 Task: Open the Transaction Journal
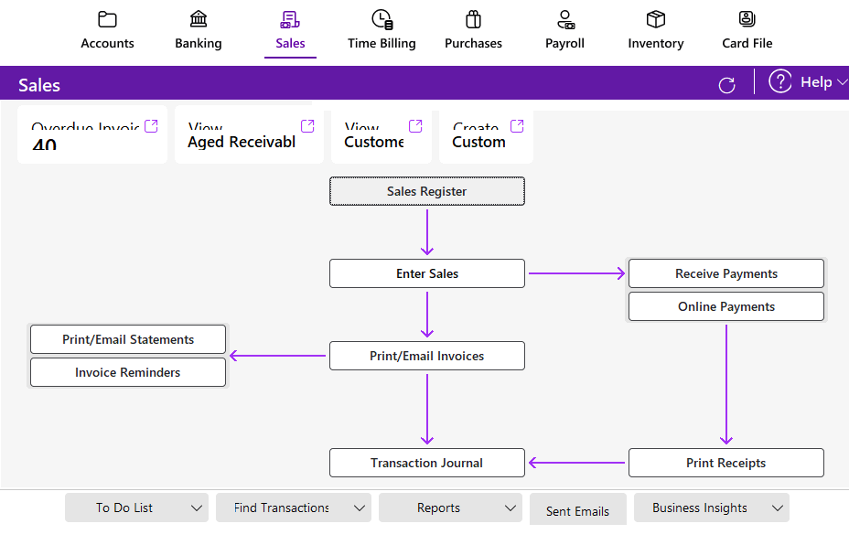(427, 463)
